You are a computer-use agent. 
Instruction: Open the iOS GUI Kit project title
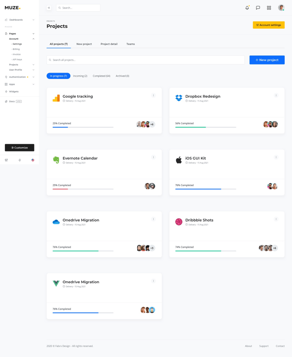[195, 158]
